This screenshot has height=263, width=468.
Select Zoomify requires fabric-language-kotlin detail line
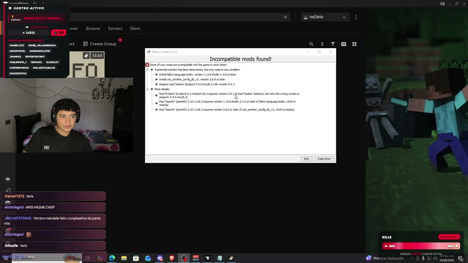coord(227,103)
